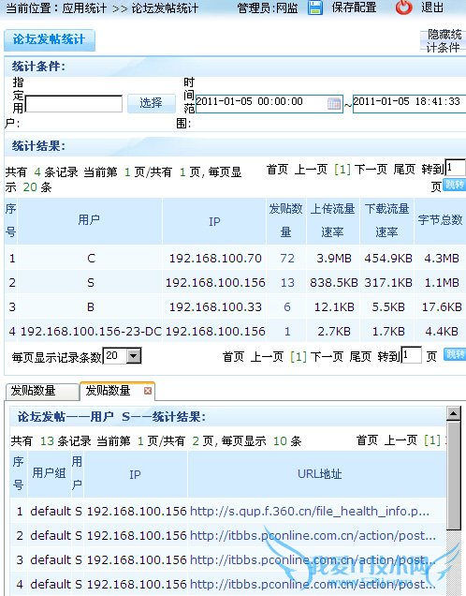Open the 论坛发帖统计 tab header
Screen dimensions: 466x596
point(50,39)
